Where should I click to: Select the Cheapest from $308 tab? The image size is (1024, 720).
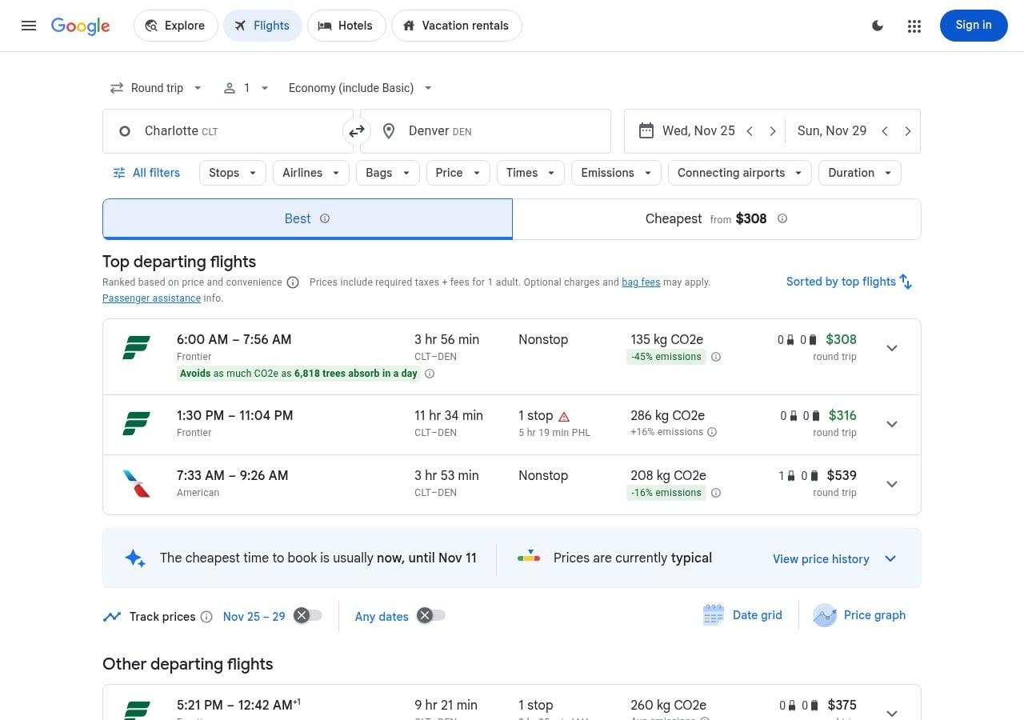point(717,218)
